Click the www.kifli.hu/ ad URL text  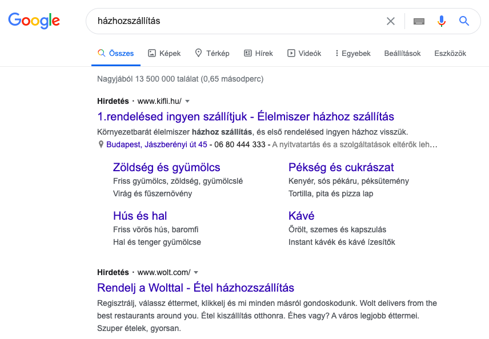point(159,101)
